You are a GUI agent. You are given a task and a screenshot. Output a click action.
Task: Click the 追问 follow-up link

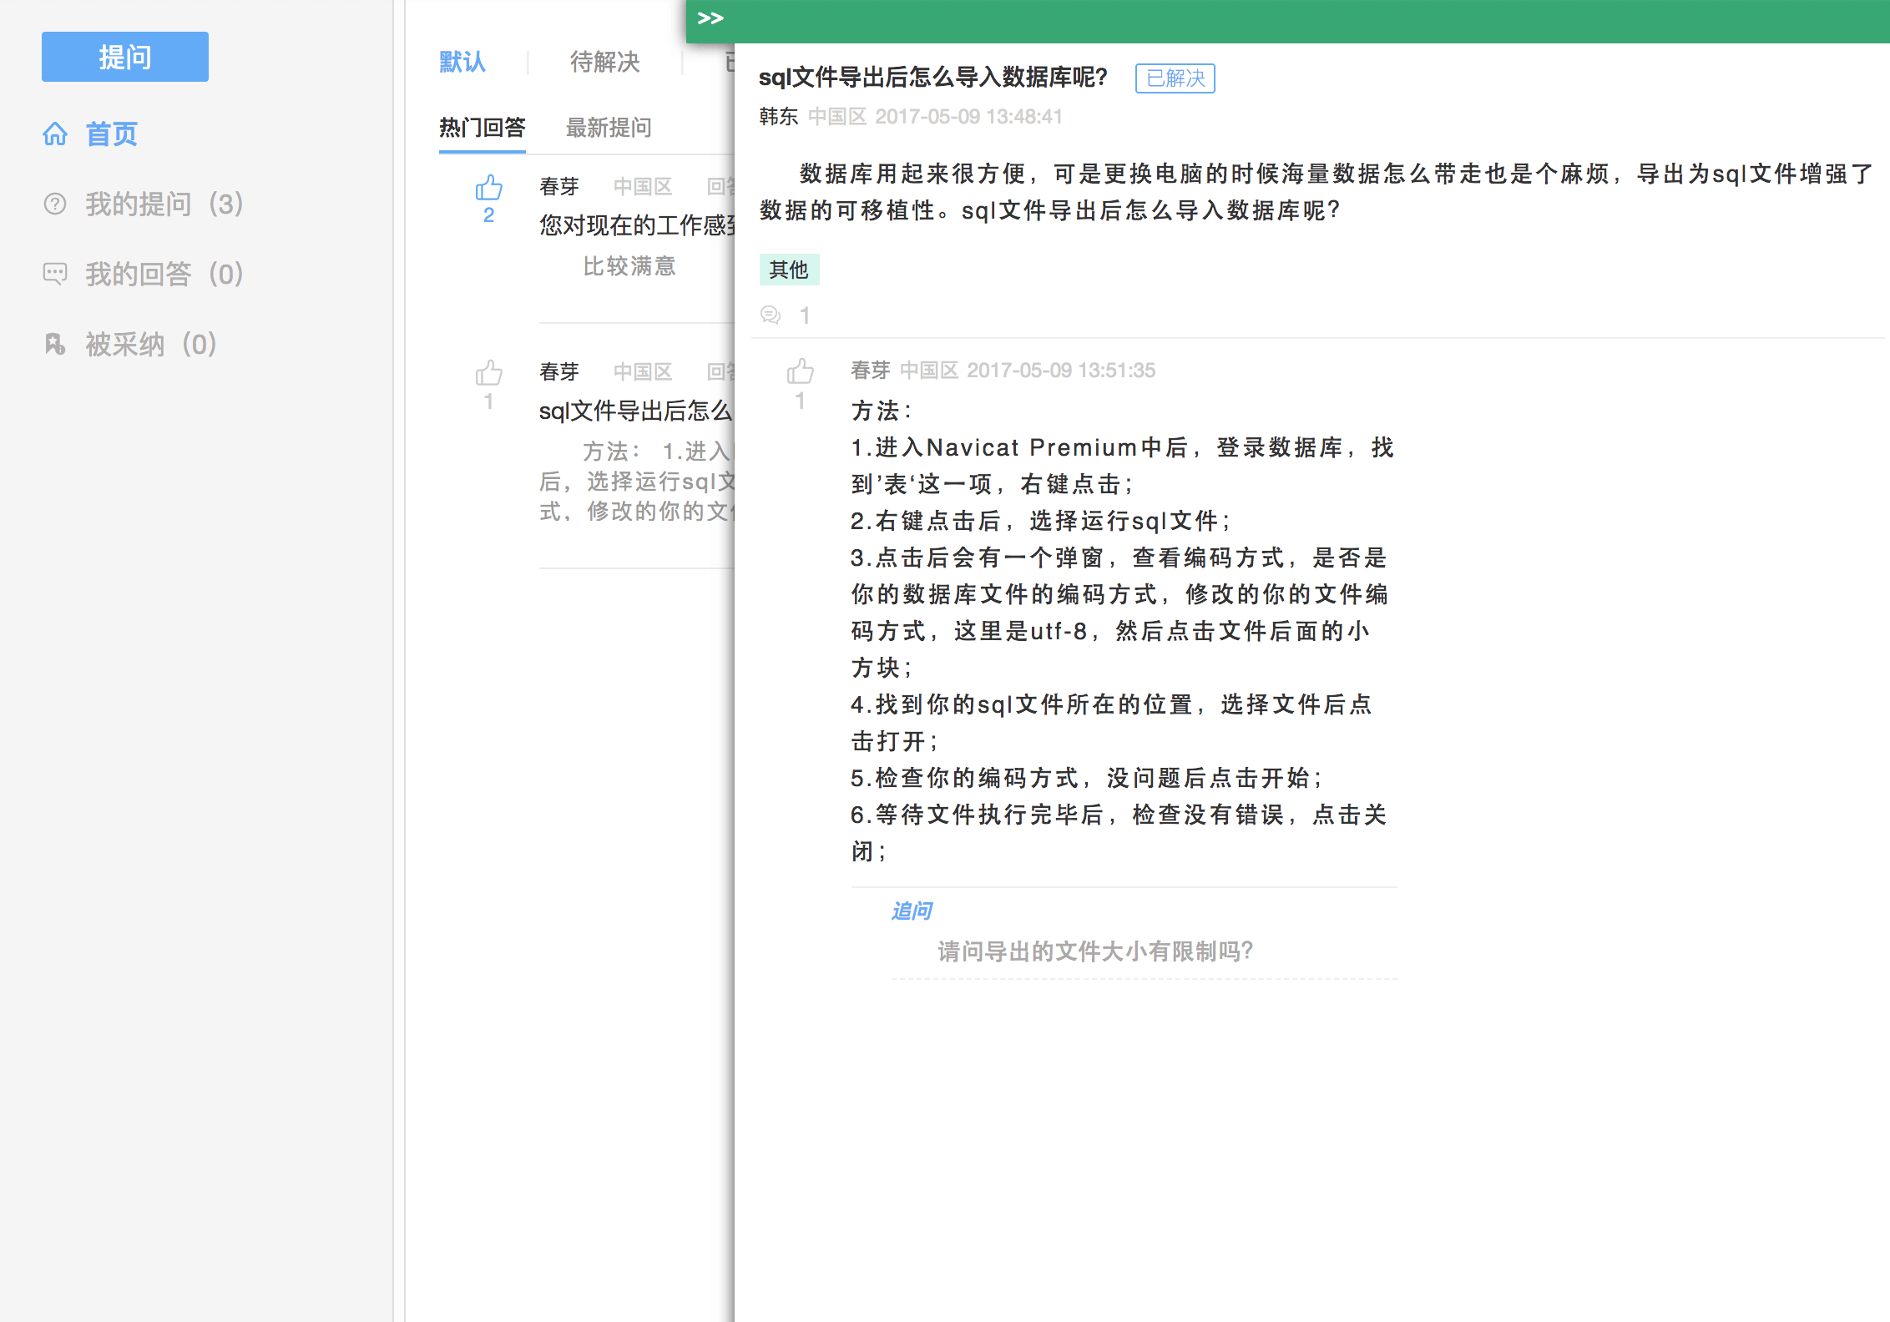click(912, 911)
